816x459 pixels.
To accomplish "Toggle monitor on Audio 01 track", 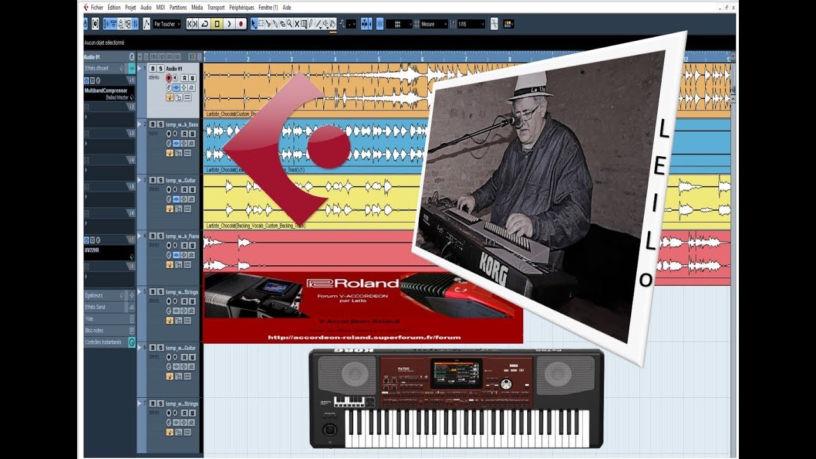I will (x=175, y=78).
